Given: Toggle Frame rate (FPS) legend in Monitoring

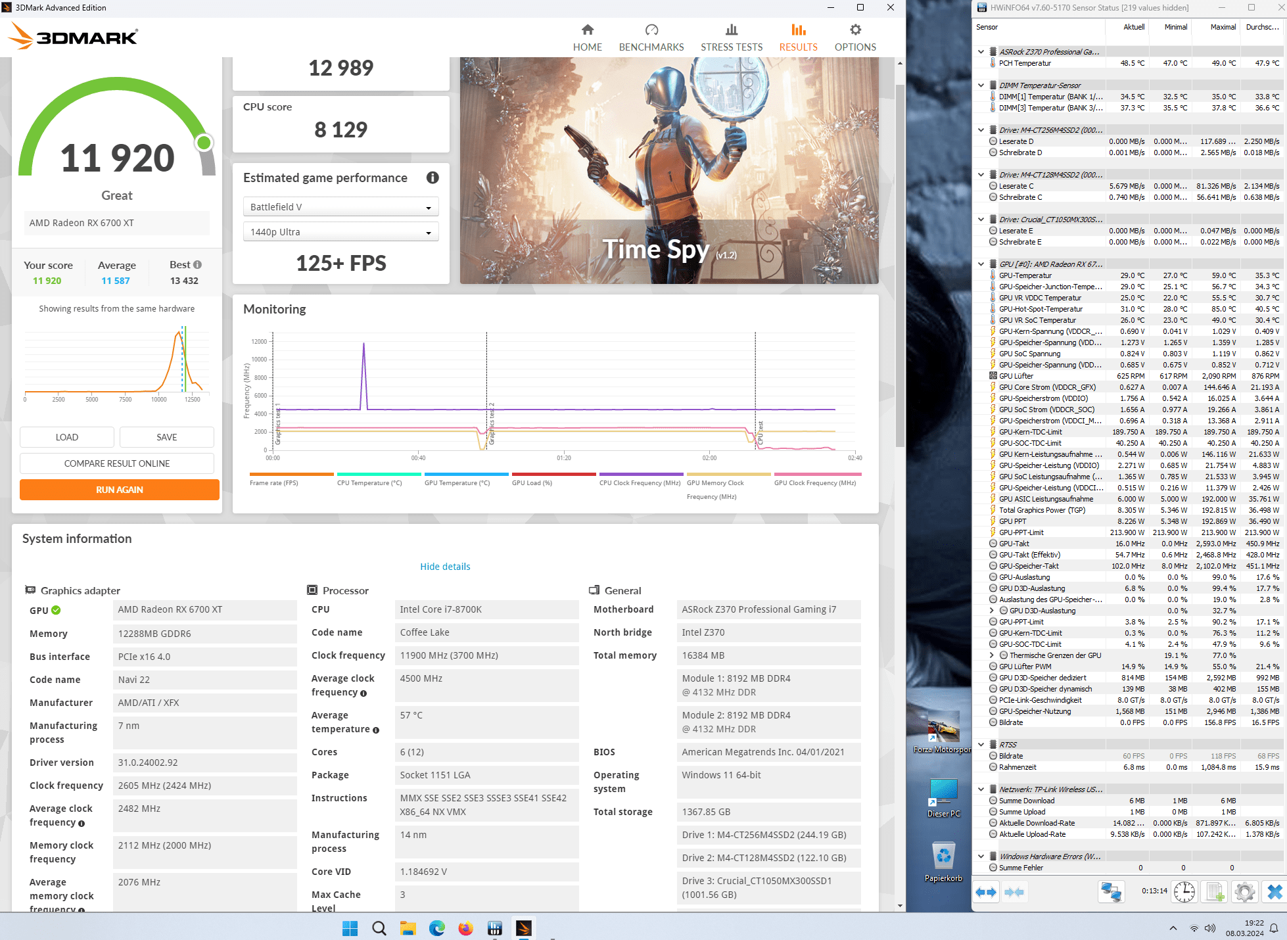Looking at the screenshot, I should (292, 479).
